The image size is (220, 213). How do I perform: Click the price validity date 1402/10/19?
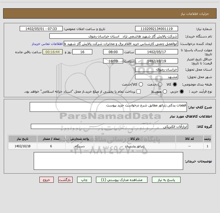coord(157,61)
